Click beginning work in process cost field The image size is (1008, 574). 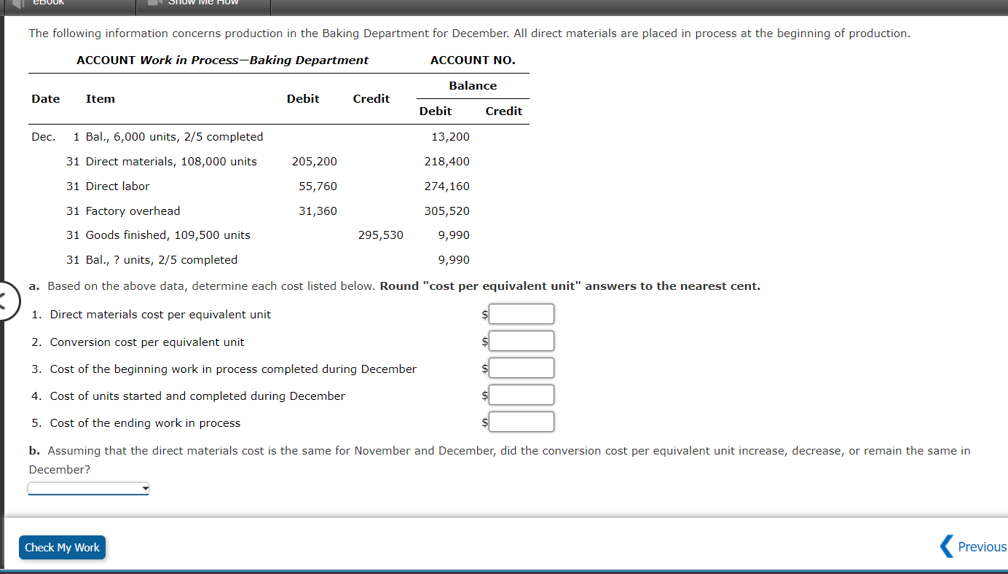click(521, 368)
